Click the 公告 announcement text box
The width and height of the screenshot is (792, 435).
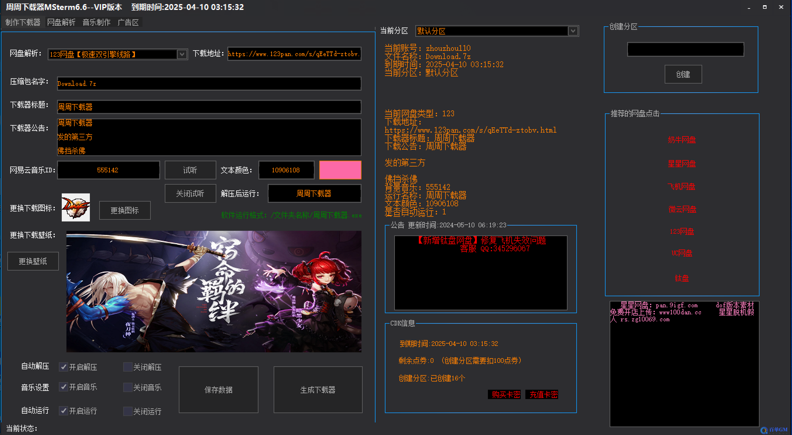coord(481,273)
